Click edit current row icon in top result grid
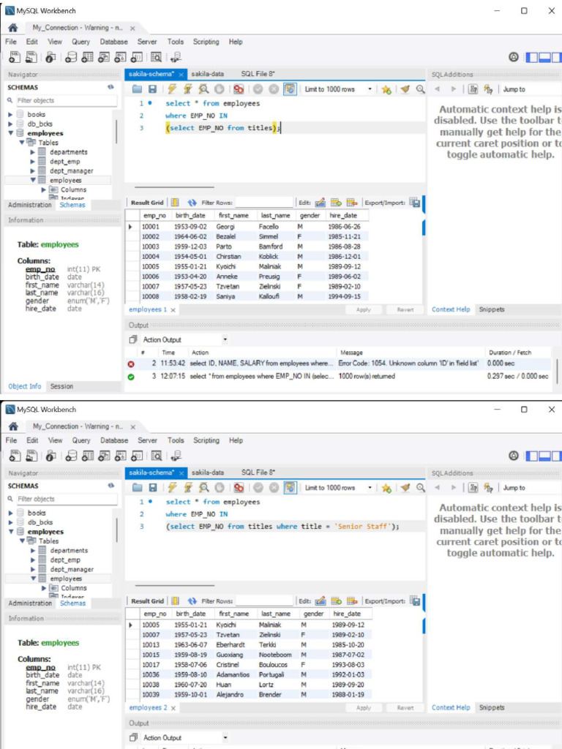This screenshot has width=562, height=749. coord(320,203)
